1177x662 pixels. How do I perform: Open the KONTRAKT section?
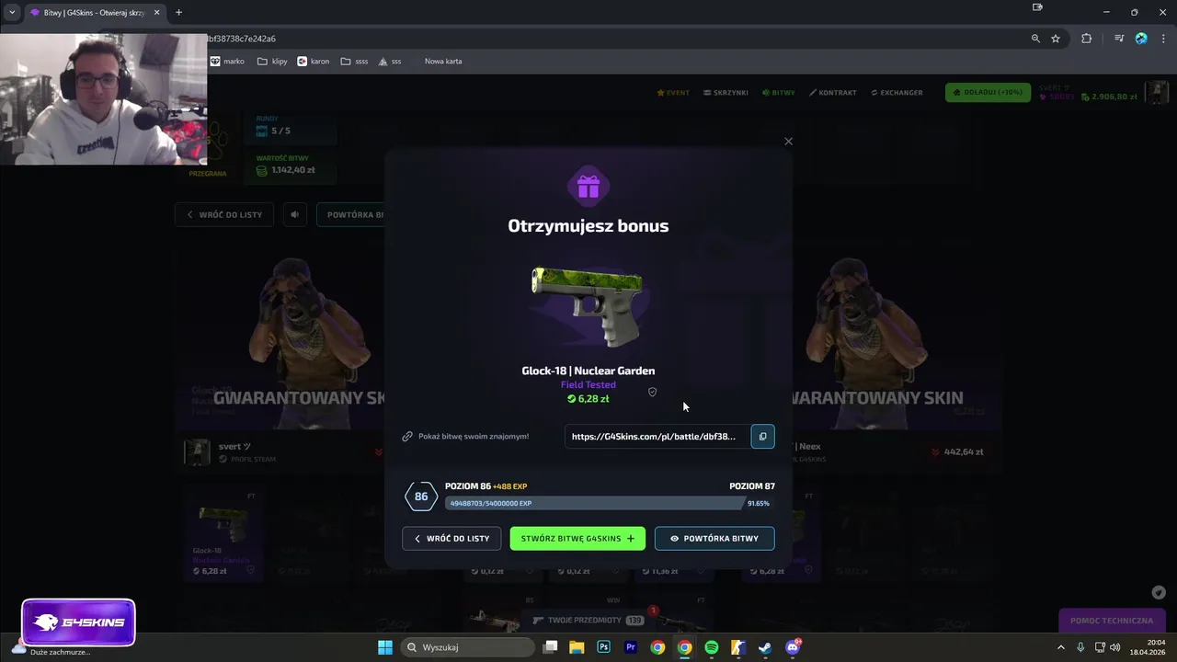832,93
